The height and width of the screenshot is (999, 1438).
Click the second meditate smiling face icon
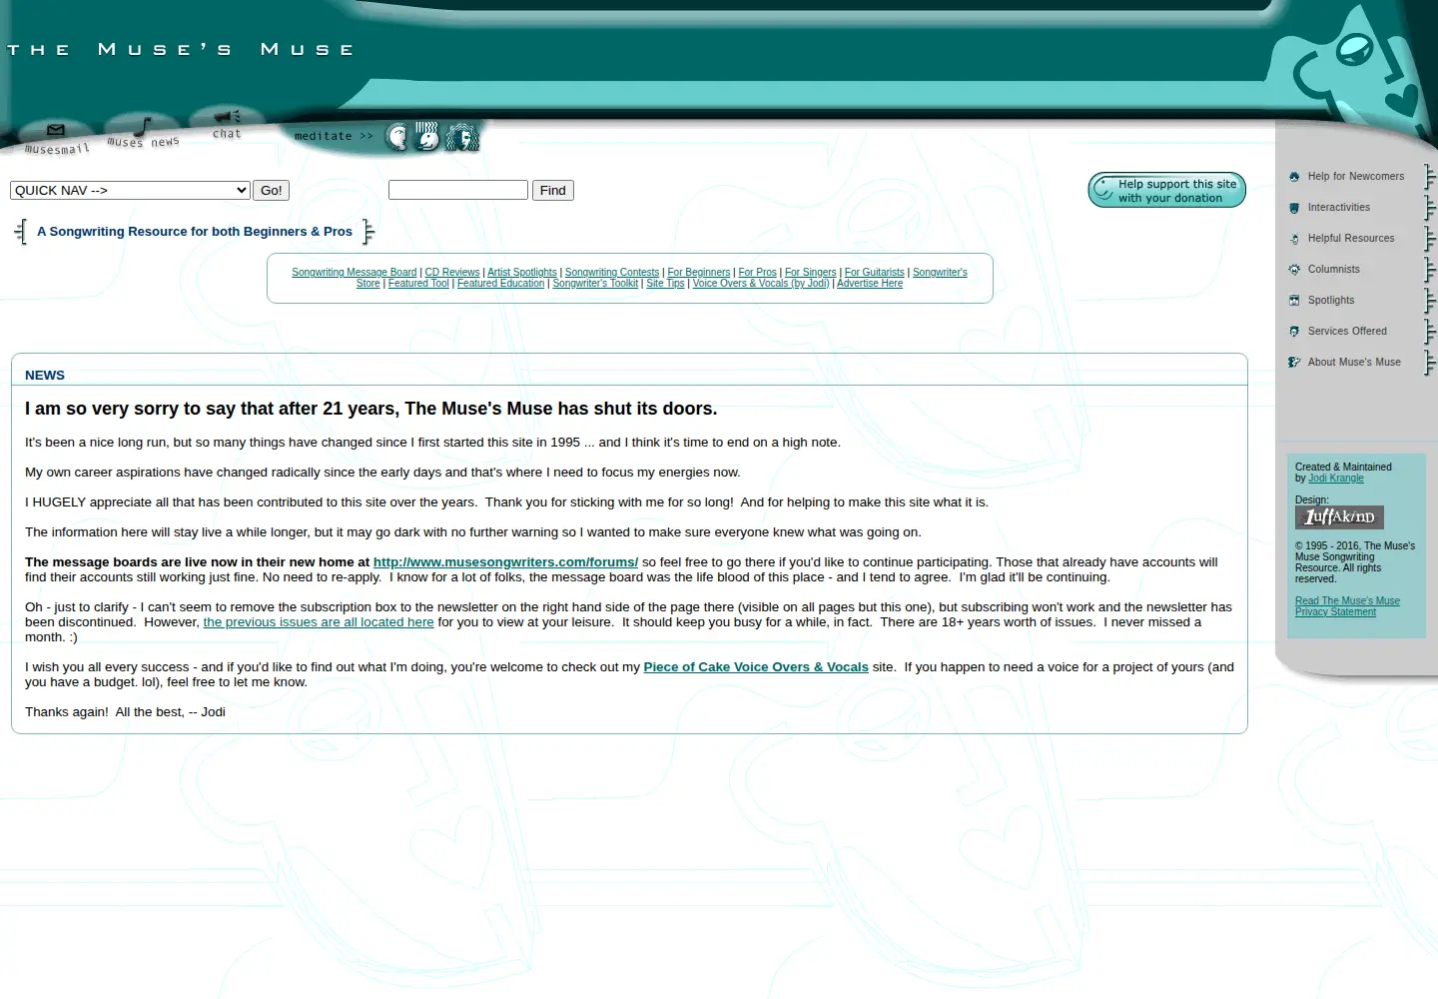point(427,136)
